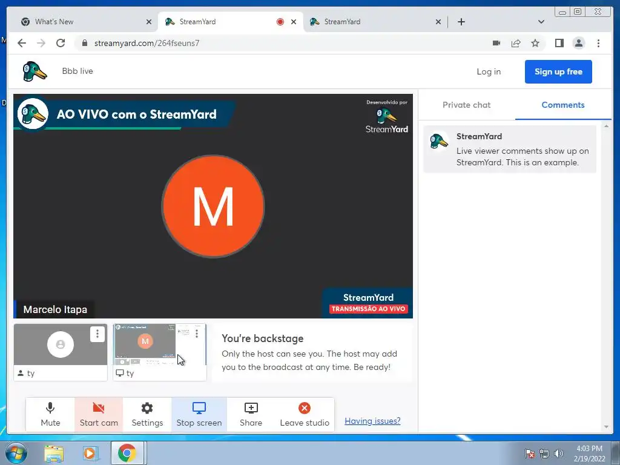Click the Log in link
The width and height of the screenshot is (620, 465).
(x=489, y=71)
